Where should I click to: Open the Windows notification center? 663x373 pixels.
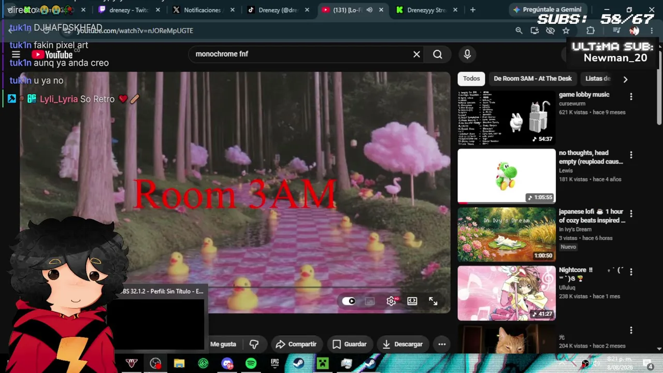coord(648,364)
